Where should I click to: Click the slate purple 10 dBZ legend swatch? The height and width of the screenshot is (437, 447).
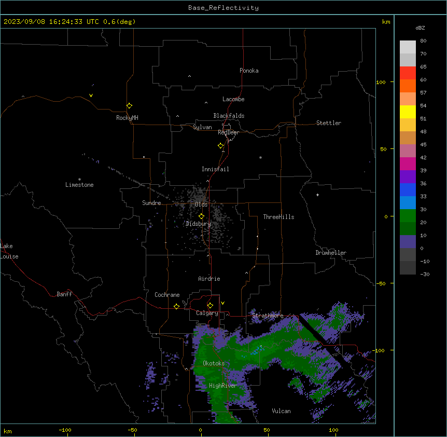(x=408, y=242)
